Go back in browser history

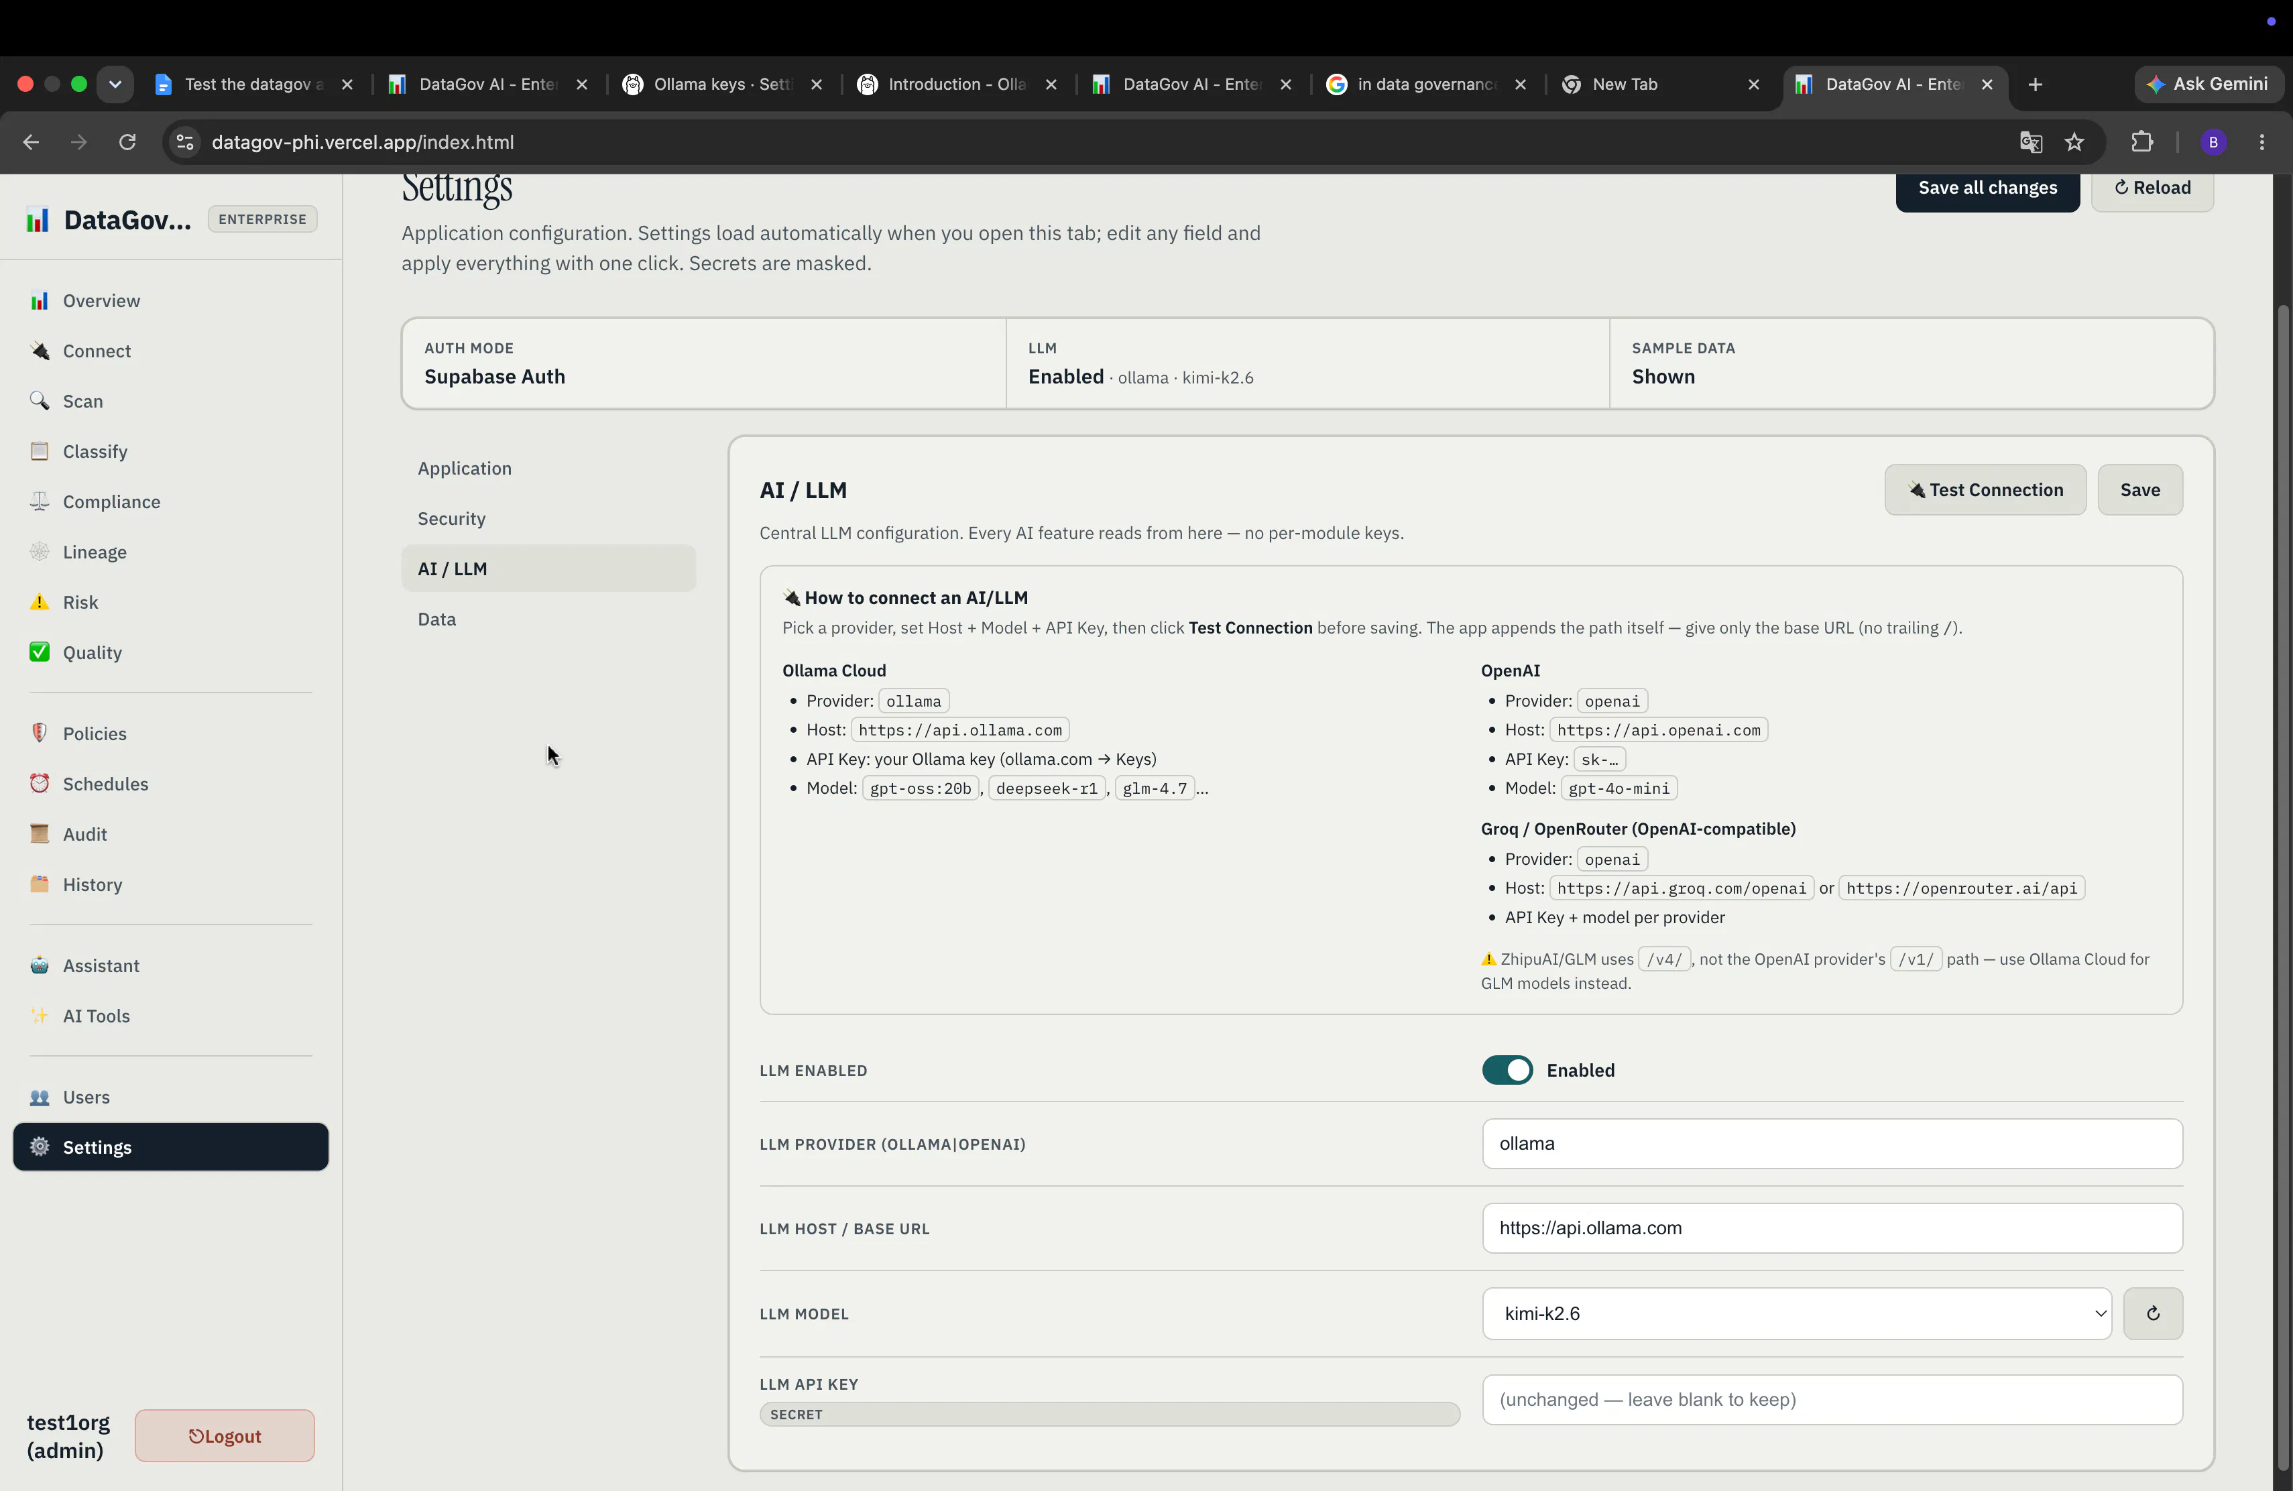coord(31,141)
